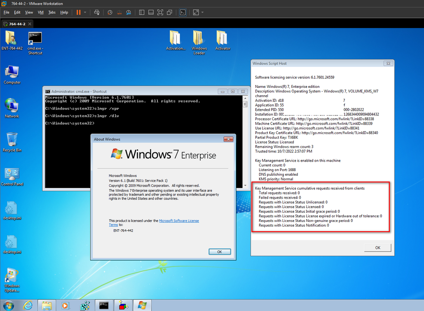
Task: Open the Edit menu
Action: point(17,12)
